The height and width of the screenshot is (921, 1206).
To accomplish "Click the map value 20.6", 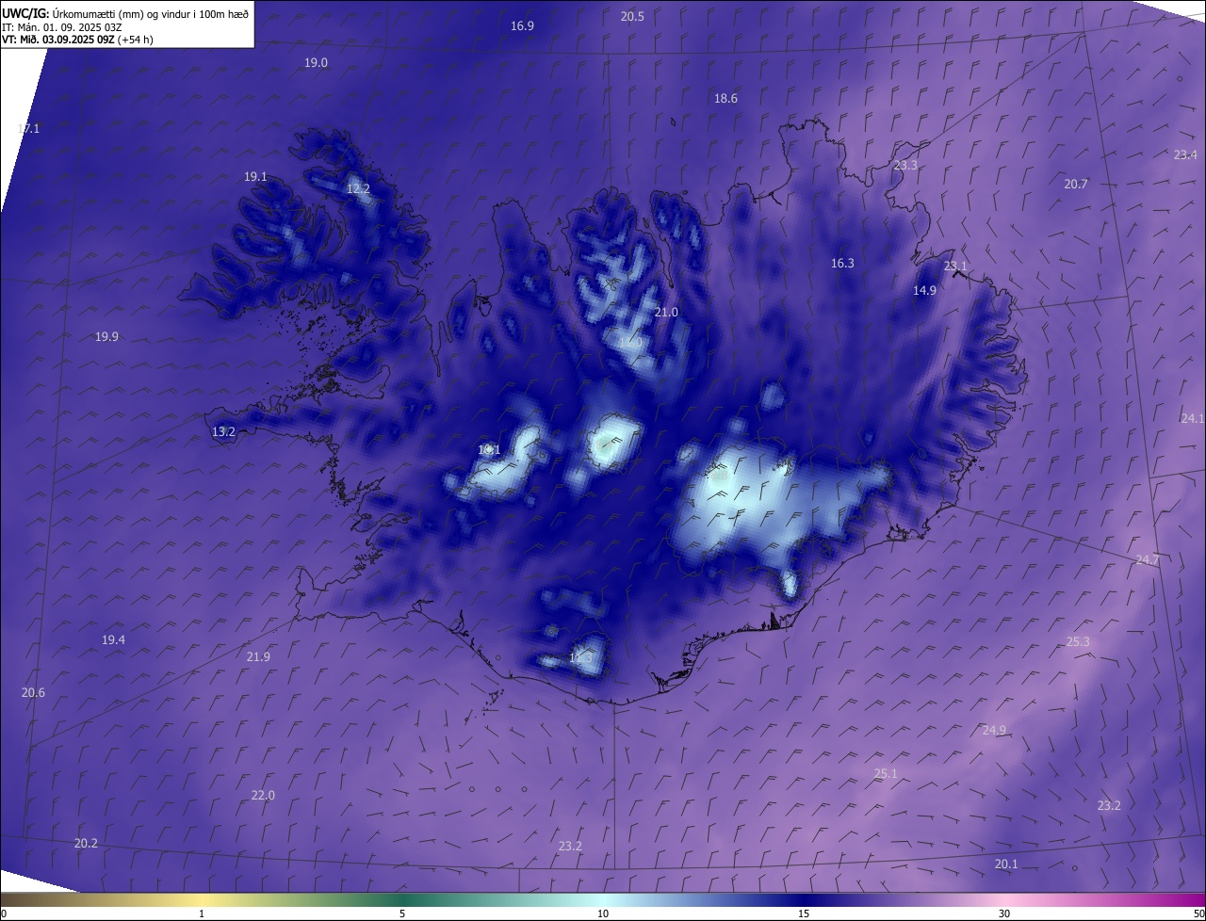I will pyautogui.click(x=33, y=693).
